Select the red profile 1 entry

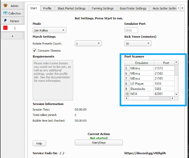click(13, 28)
